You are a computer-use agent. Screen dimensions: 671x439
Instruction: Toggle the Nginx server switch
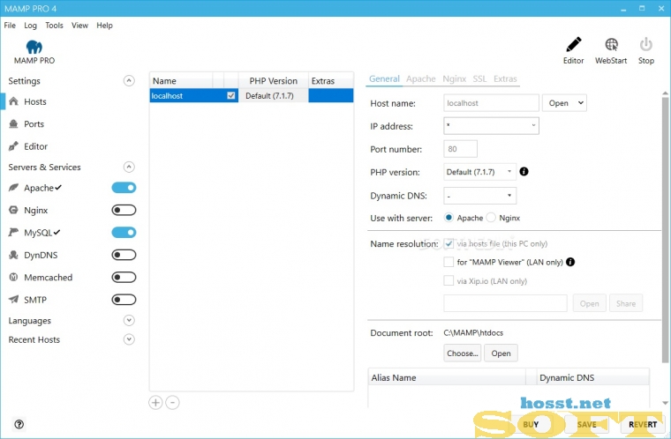pyautogui.click(x=124, y=210)
